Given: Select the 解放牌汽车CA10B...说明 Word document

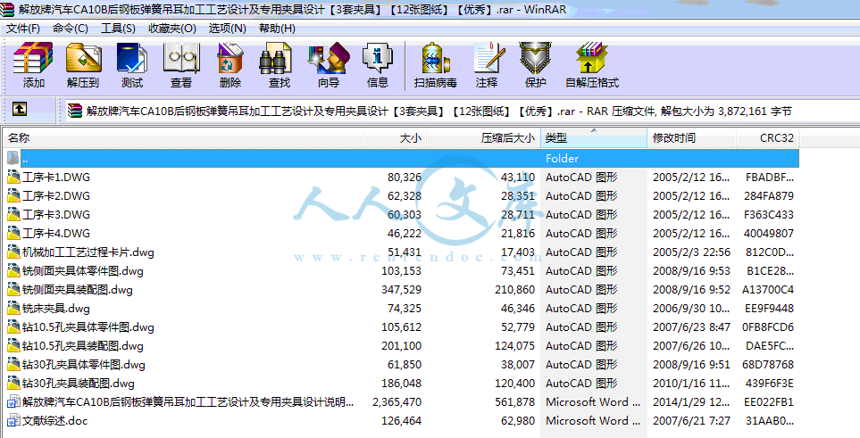Looking at the screenshot, I should click(x=188, y=401).
